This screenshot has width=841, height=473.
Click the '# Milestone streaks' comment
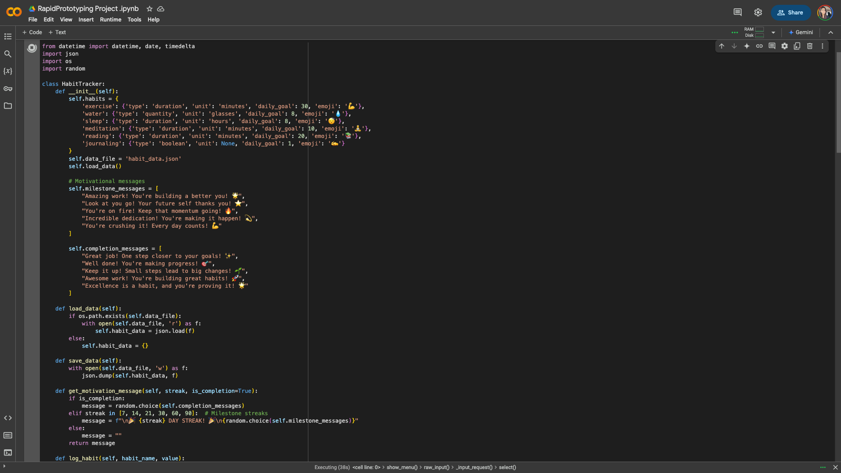(236, 413)
